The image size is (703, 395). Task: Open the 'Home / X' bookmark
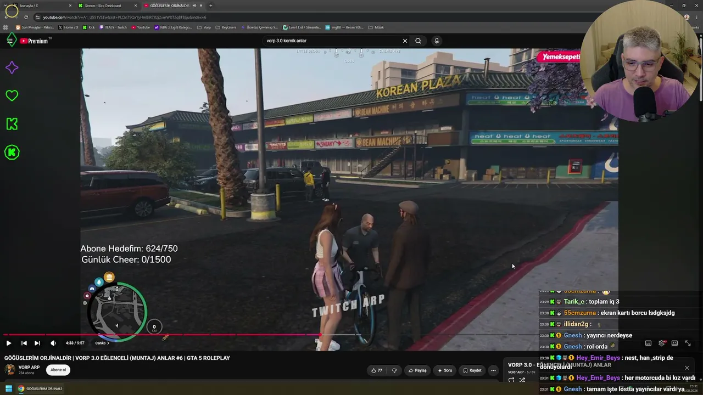[68, 27]
